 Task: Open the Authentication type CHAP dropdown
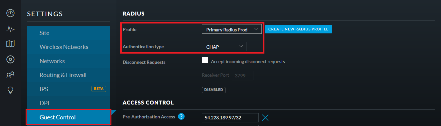(224, 47)
